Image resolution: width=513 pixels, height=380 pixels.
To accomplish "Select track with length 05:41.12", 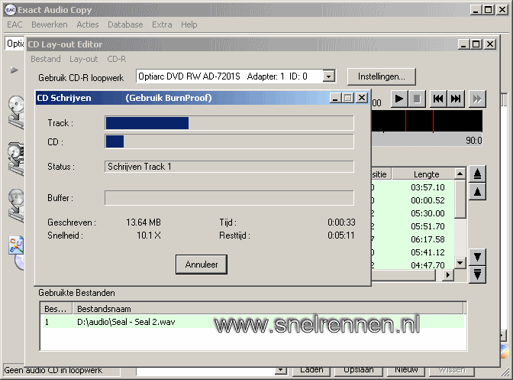I will tap(413, 252).
